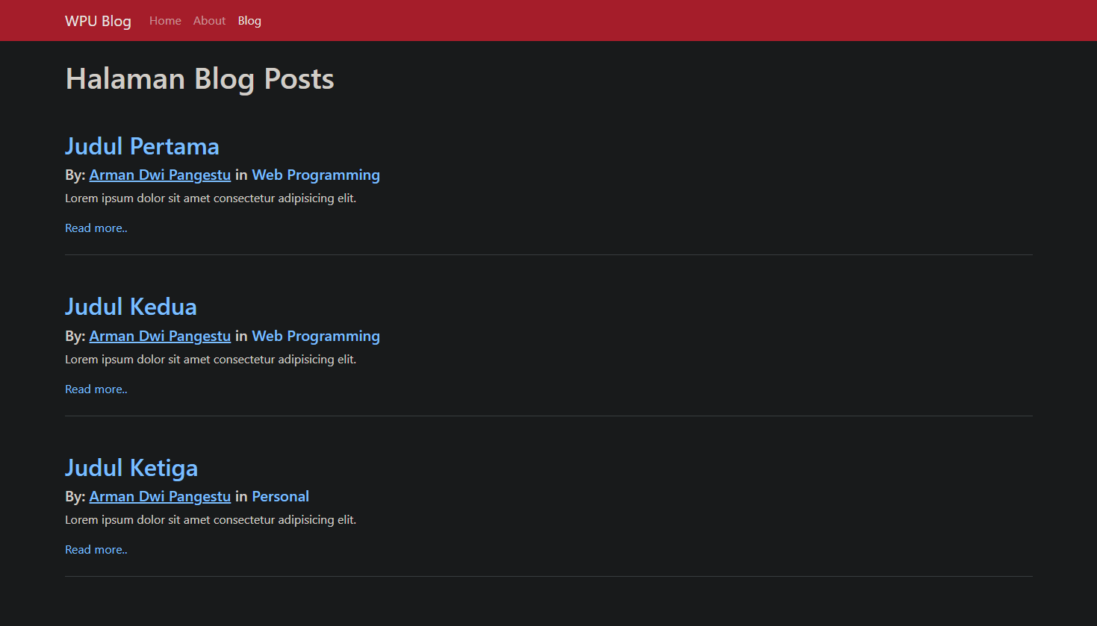Image resolution: width=1097 pixels, height=626 pixels.
Task: Open the post titled Judul Ketiga
Action: coord(131,467)
